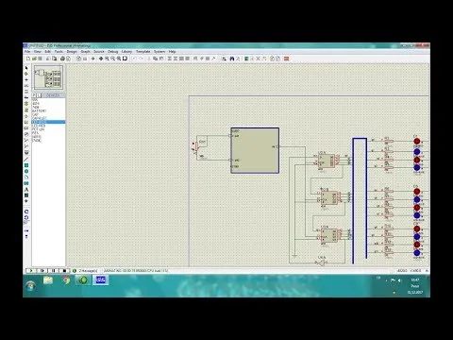The width and height of the screenshot is (453, 340).
Task: Select the Selection Mode arrow tool
Action: pyautogui.click(x=26, y=68)
